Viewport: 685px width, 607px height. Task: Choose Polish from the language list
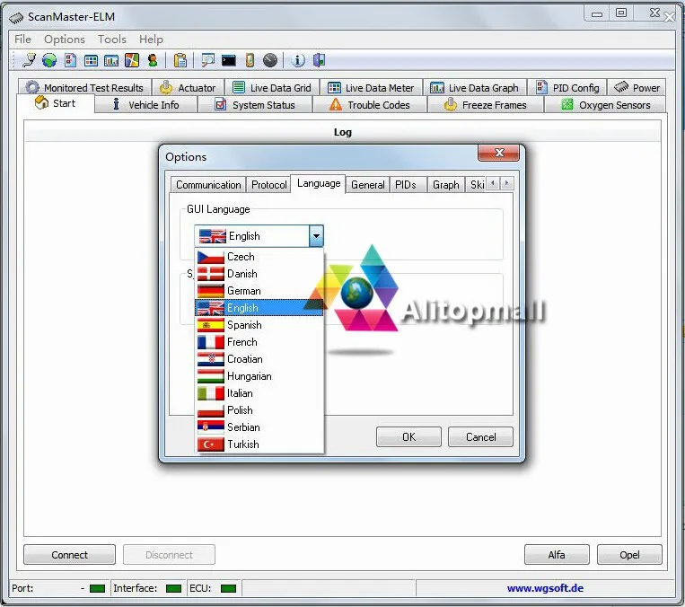(x=259, y=410)
